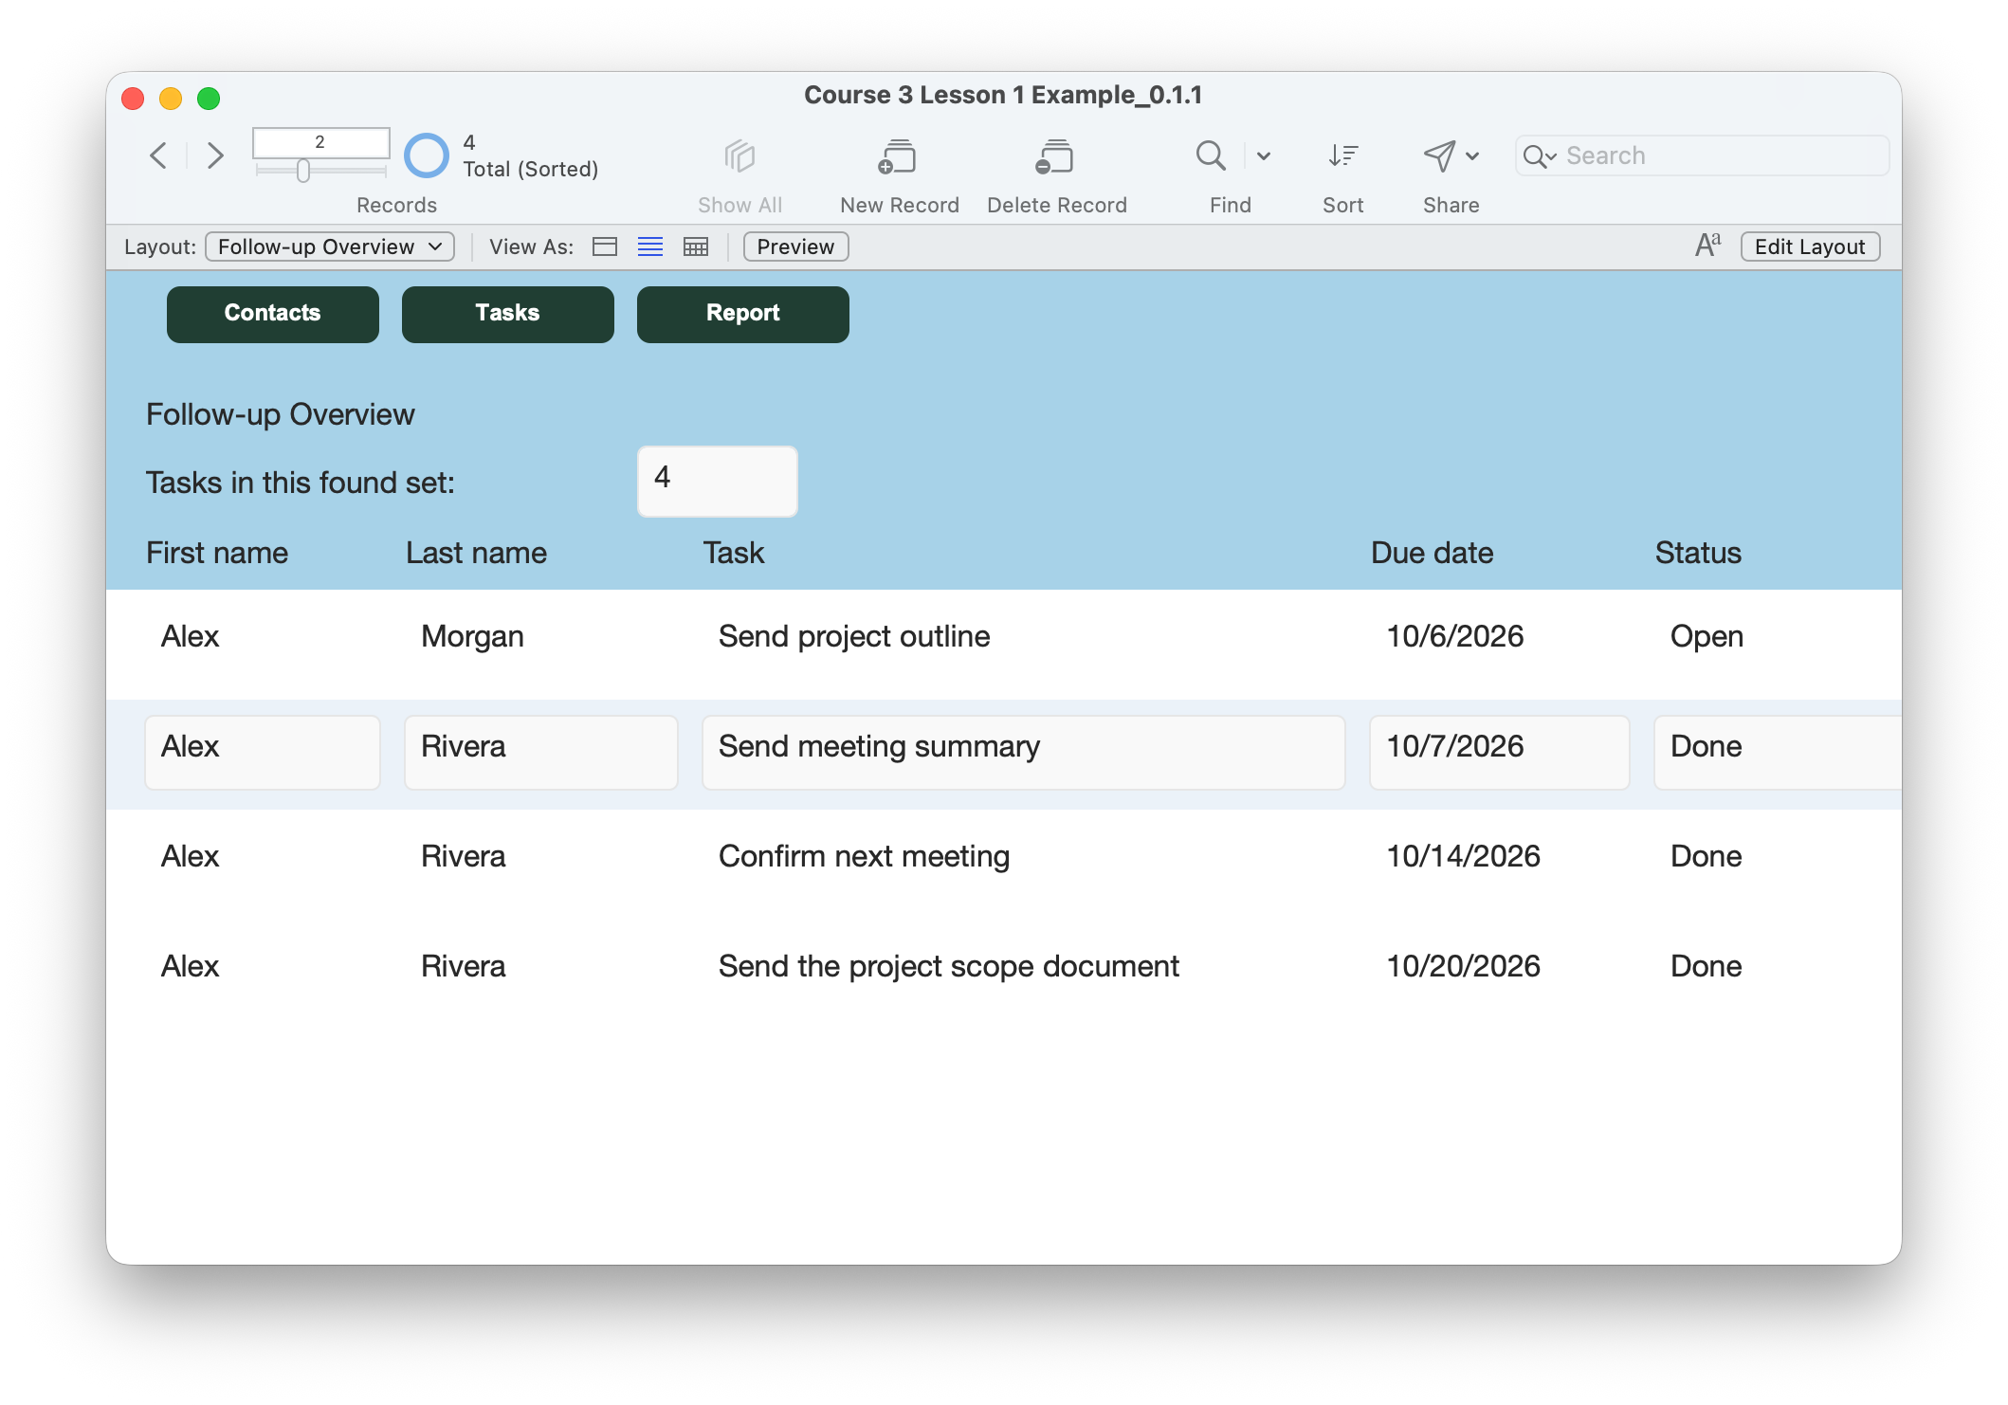
Task: Open the Report layout tab
Action: click(743, 314)
